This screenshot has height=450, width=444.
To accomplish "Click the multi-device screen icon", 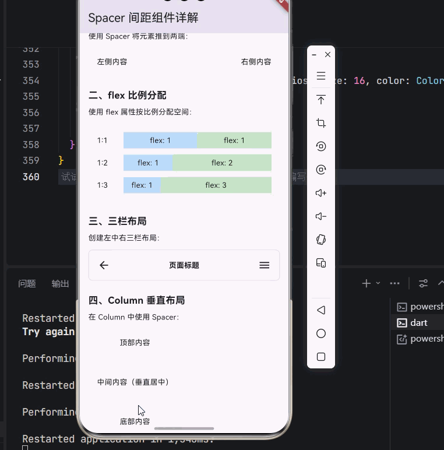I will click(321, 263).
